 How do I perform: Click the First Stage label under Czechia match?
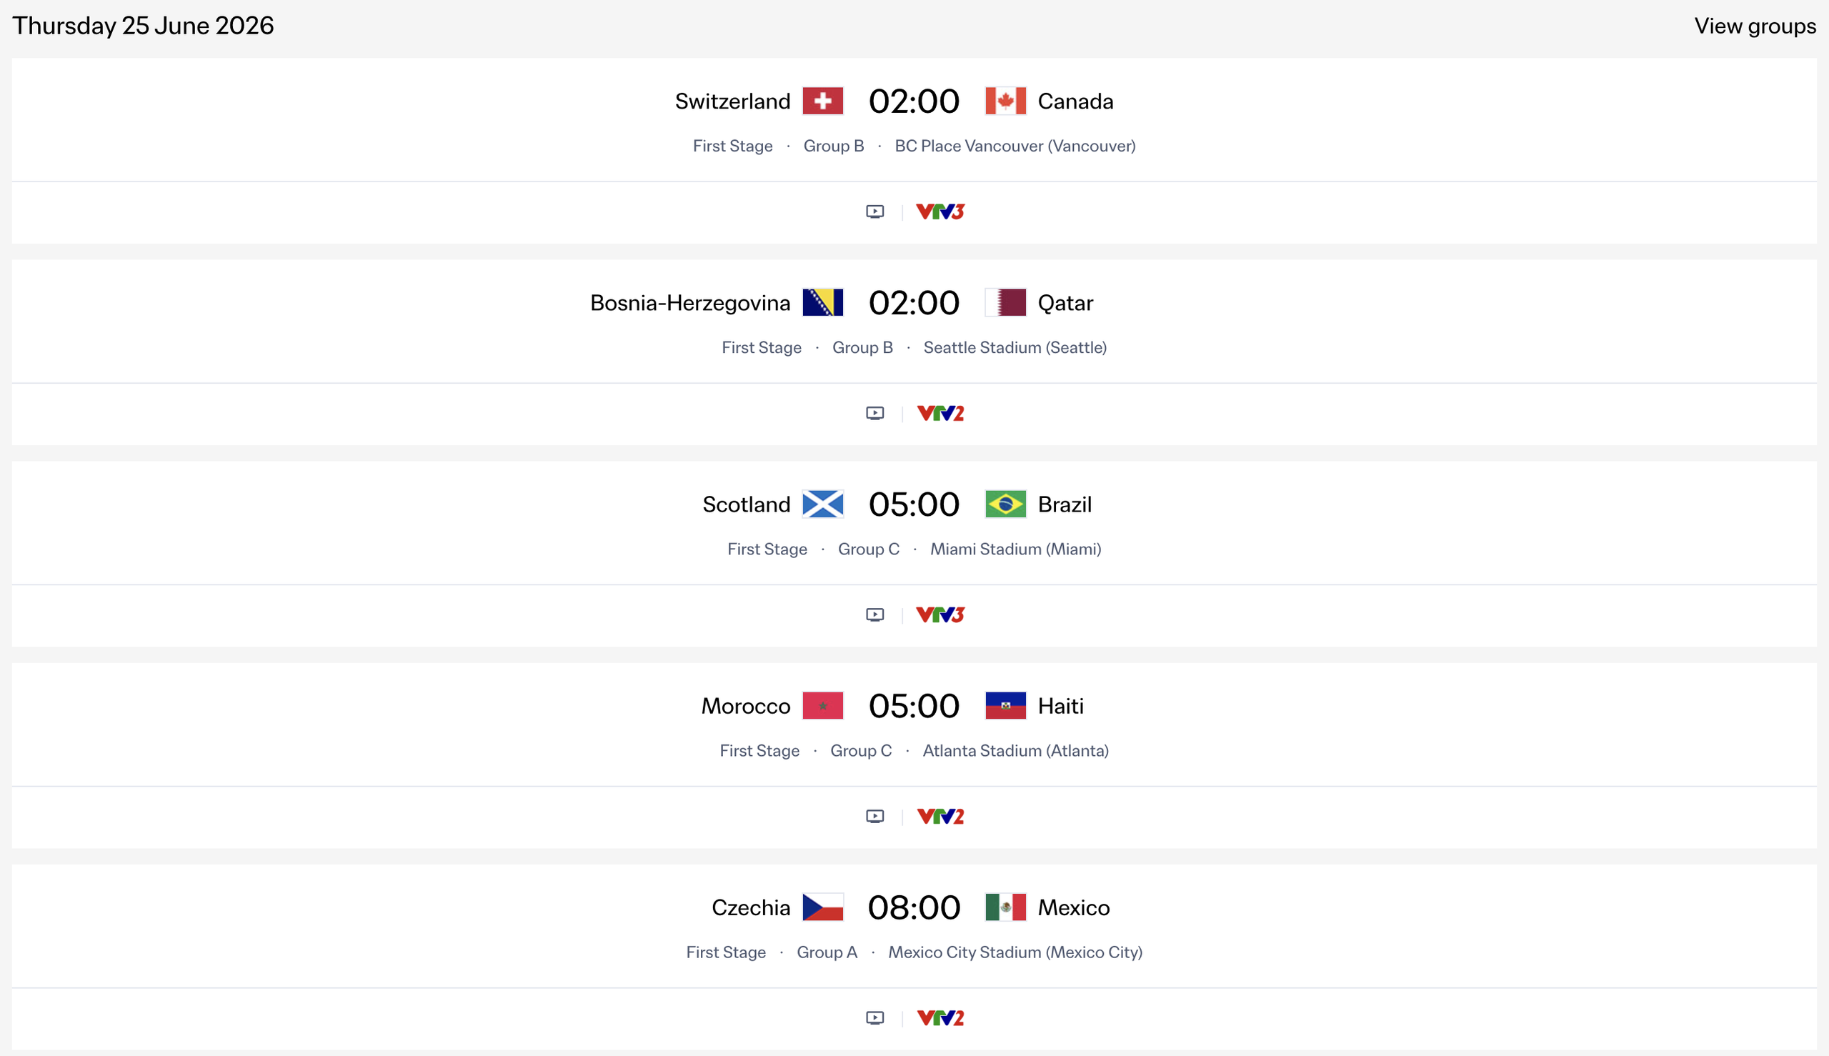click(726, 952)
